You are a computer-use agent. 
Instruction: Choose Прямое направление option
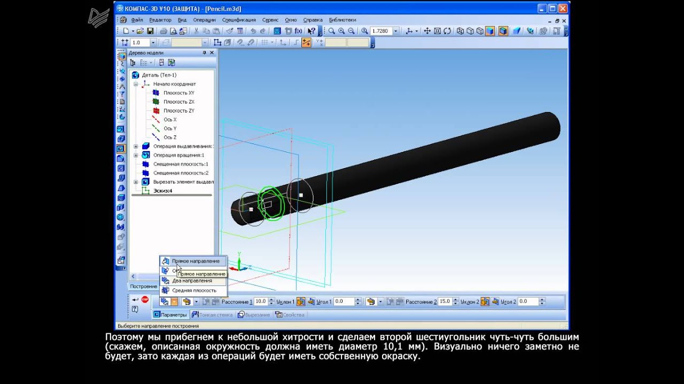click(193, 261)
